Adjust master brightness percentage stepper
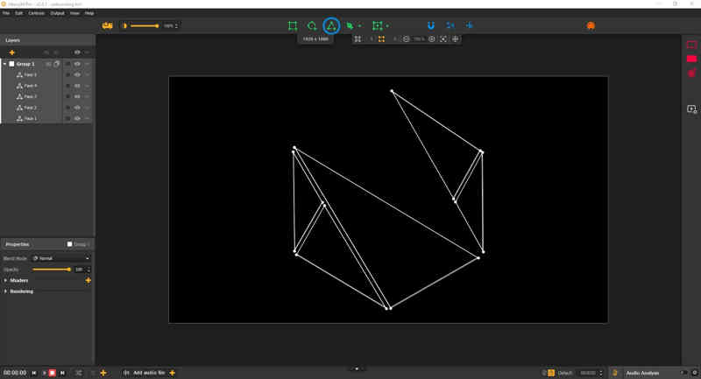Image resolution: width=701 pixels, height=379 pixels. (x=176, y=26)
